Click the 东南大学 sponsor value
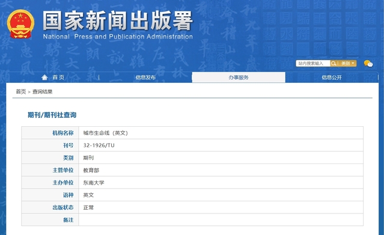 coord(94,183)
